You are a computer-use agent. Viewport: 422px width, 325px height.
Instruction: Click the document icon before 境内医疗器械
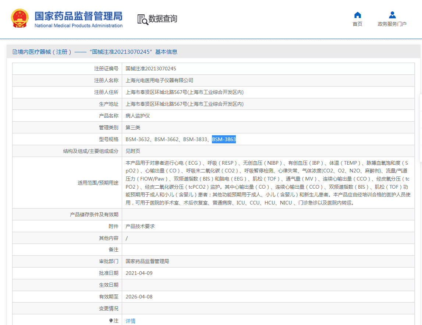15,52
